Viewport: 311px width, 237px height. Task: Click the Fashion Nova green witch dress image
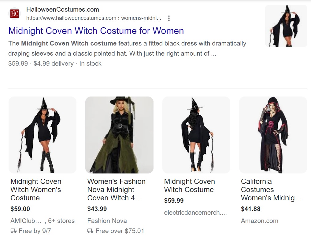[x=119, y=135]
